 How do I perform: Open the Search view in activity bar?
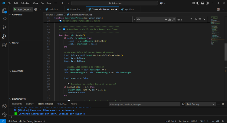tap(5, 19)
